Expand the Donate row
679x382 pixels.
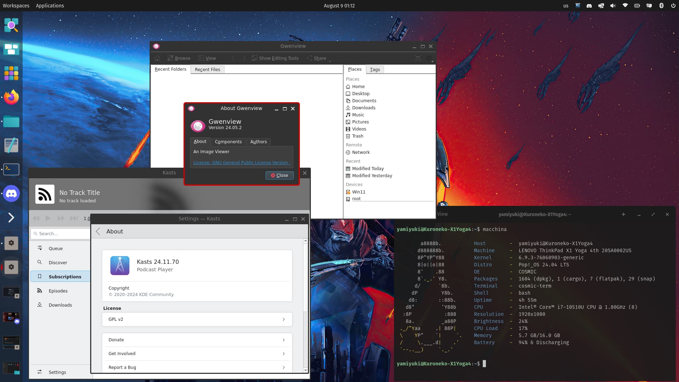(197, 340)
